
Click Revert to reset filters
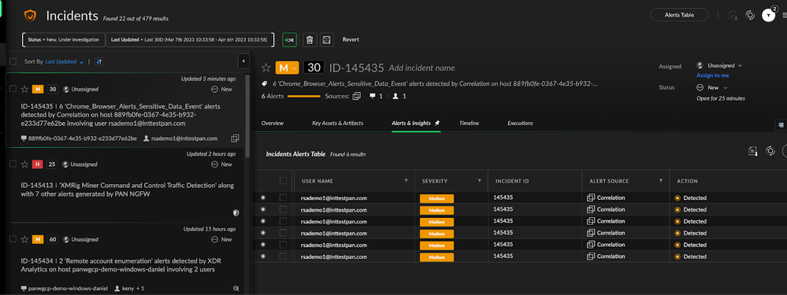tap(351, 39)
